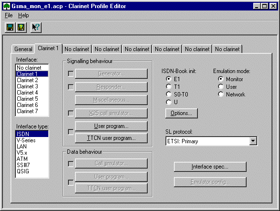
Task: Enable the Responder checkbox
Action: pos(71,87)
